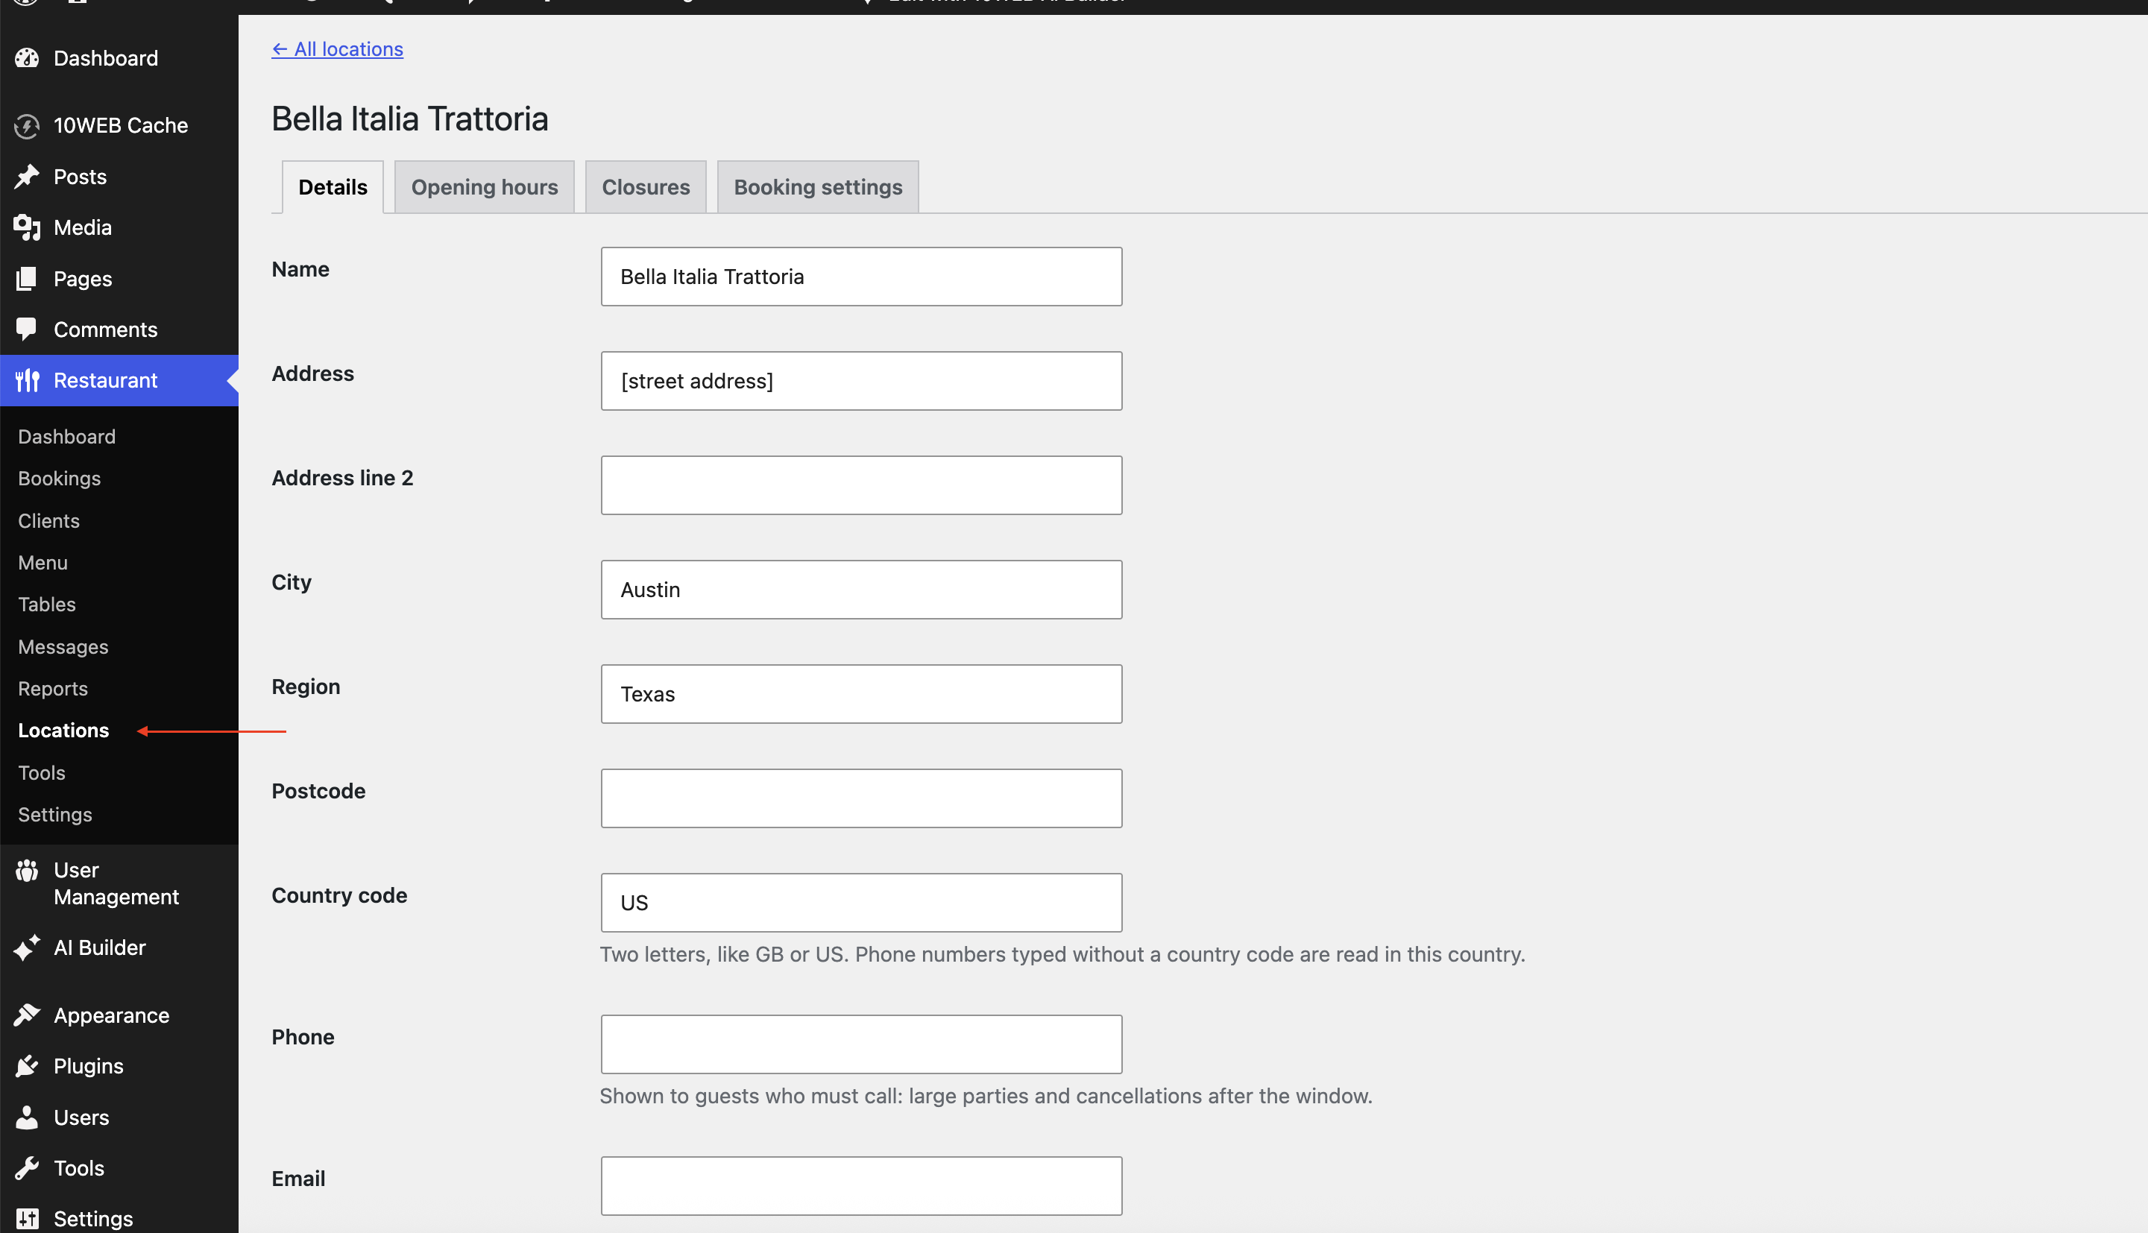Open Restaurant submenu Dashboard item
Viewport: 2148px width, 1233px height.
click(x=67, y=437)
